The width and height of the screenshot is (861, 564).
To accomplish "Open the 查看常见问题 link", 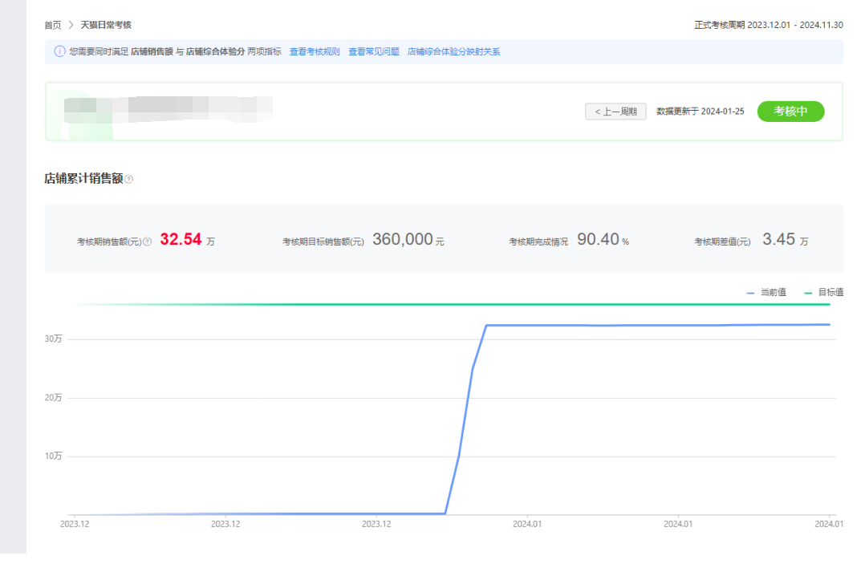I will (x=374, y=51).
